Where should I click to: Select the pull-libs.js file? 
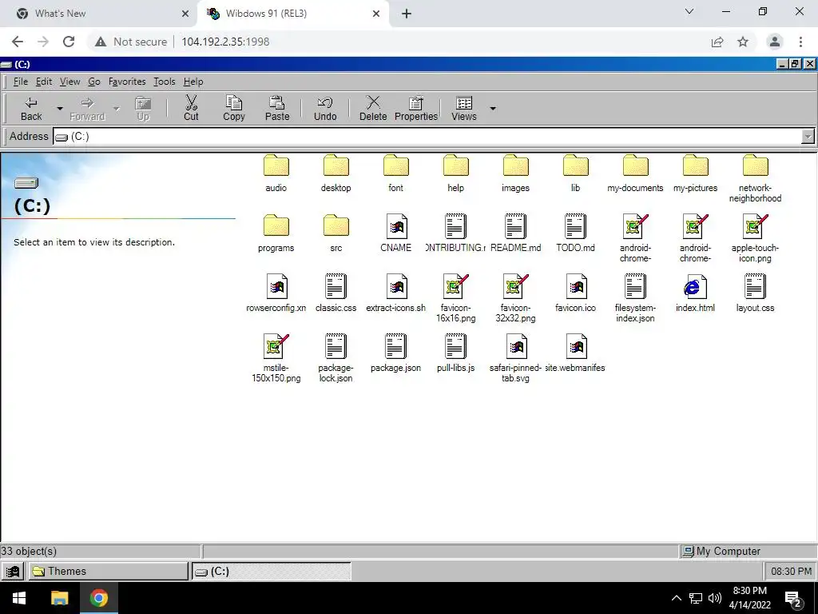point(456,353)
